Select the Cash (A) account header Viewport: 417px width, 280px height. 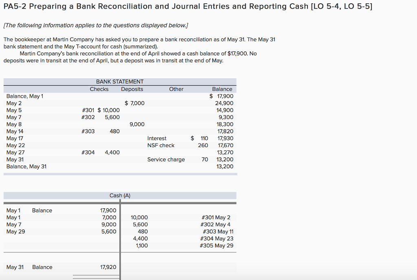[x=120, y=195]
